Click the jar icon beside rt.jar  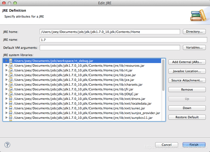coord(11,70)
